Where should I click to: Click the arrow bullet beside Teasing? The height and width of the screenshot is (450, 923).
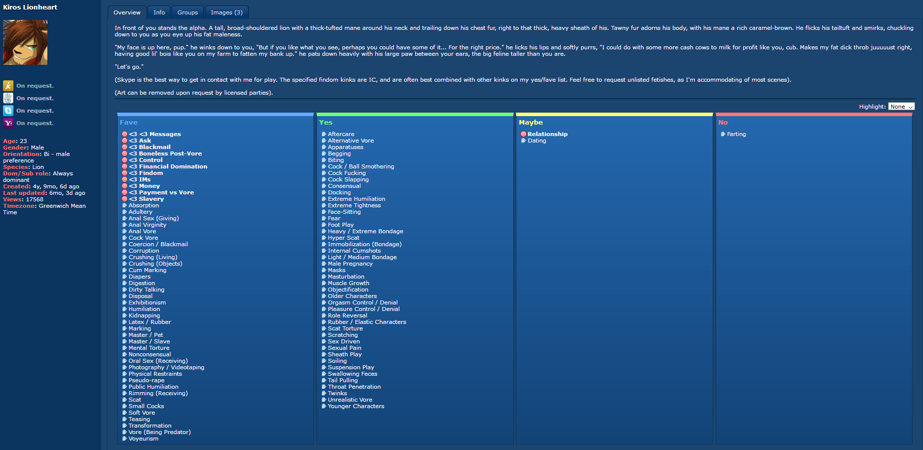pyautogui.click(x=125, y=419)
